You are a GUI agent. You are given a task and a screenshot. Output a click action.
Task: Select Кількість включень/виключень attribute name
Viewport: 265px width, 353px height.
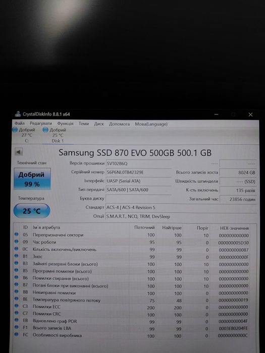point(65,249)
